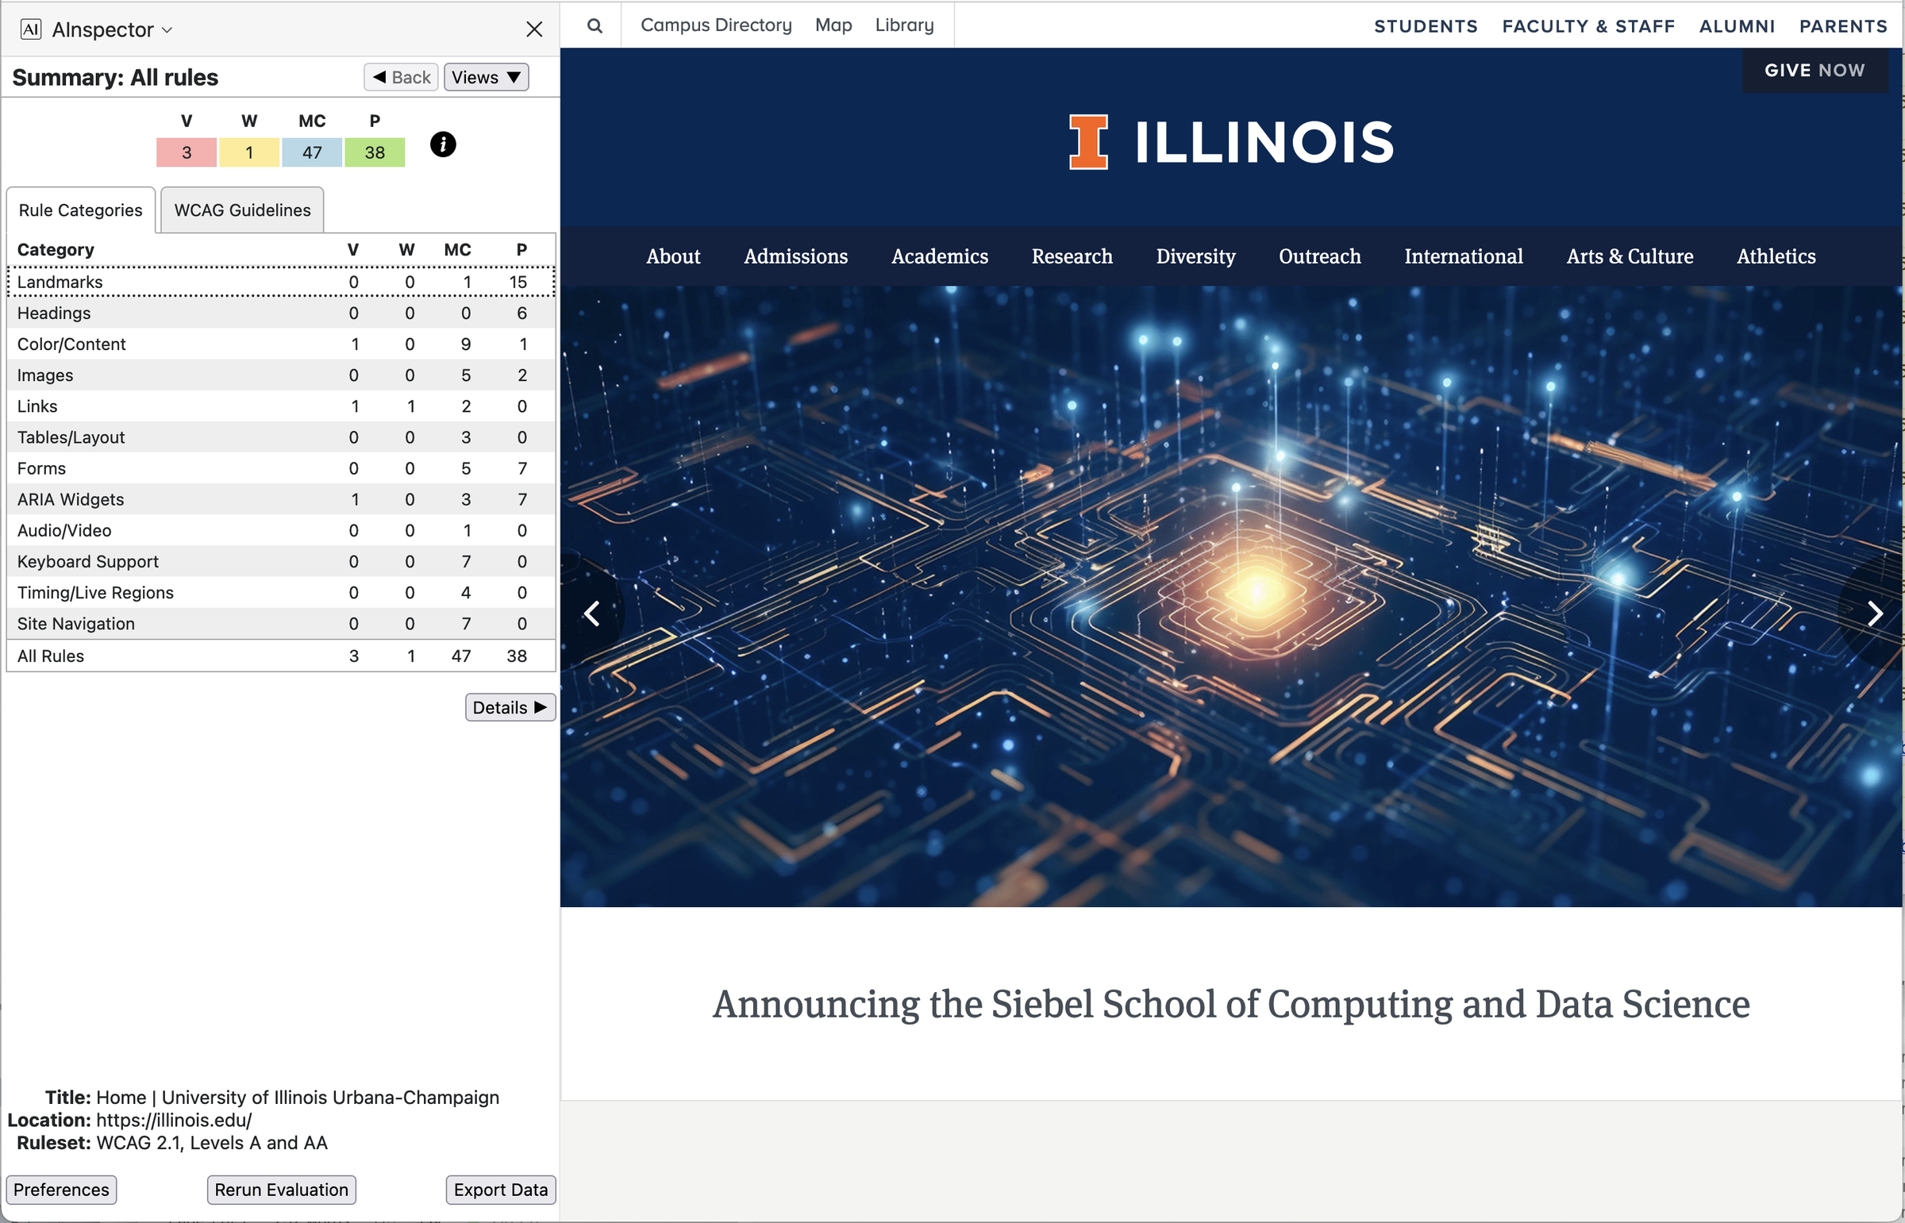Click the Export Data button

498,1190
